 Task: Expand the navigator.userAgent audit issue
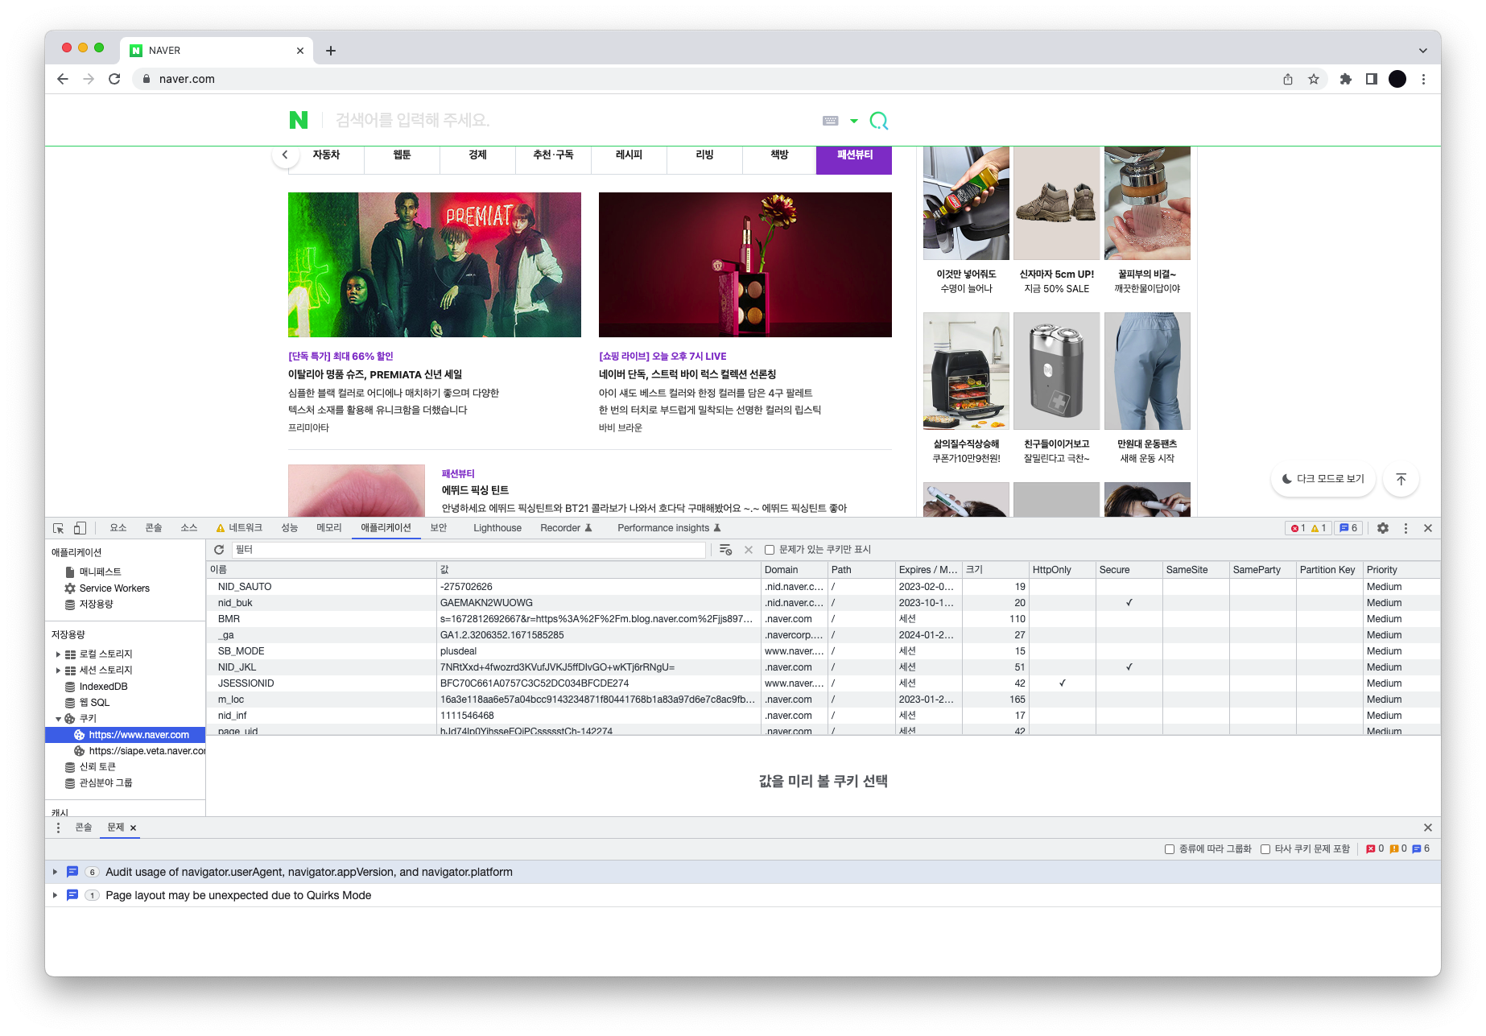[55, 872]
